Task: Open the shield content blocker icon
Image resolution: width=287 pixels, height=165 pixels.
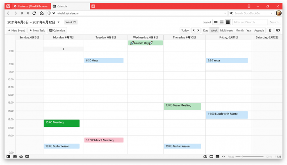Action: click(x=49, y=13)
